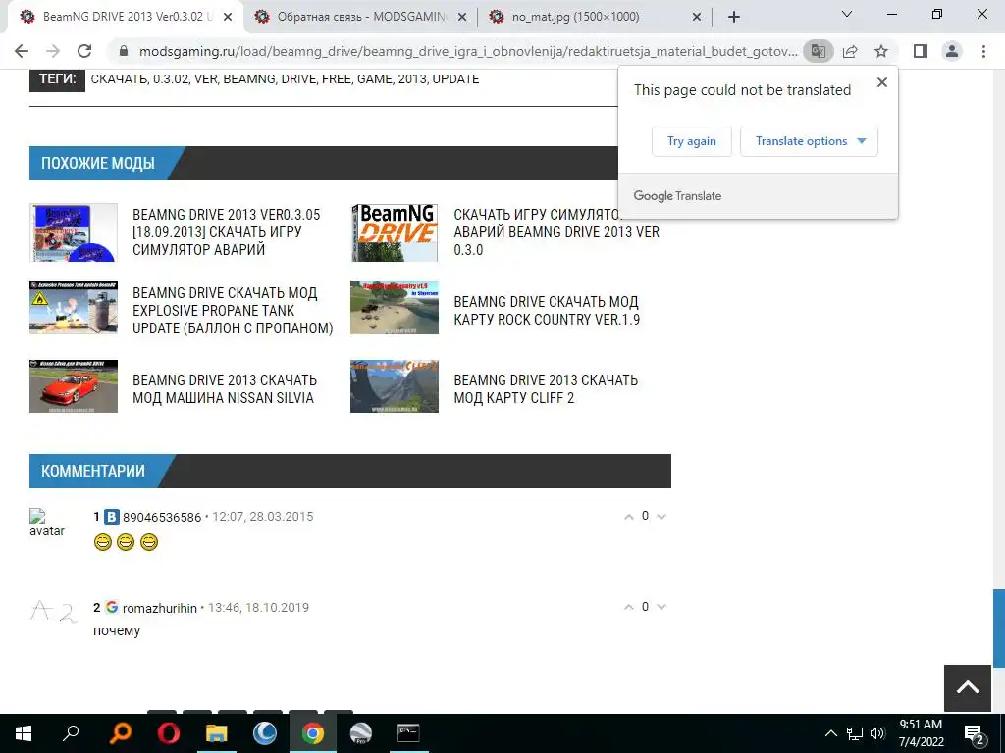The image size is (1005, 753).
Task: Click the Ver0.3.05 mod thumbnail
Action: [74, 232]
